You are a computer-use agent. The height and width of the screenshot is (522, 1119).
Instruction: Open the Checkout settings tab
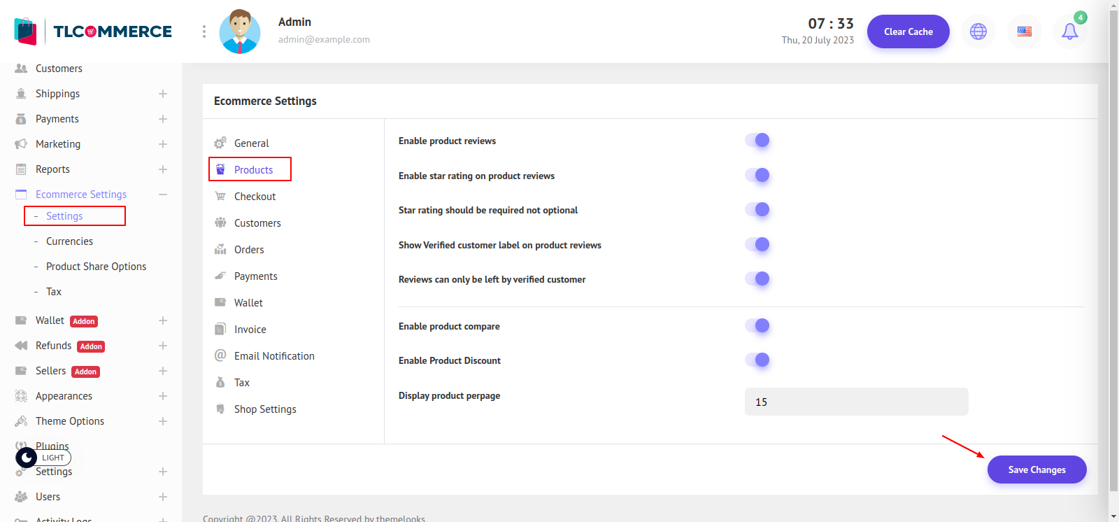(x=255, y=197)
